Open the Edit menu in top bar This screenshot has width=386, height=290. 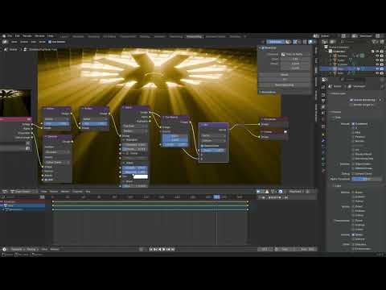coord(18,35)
